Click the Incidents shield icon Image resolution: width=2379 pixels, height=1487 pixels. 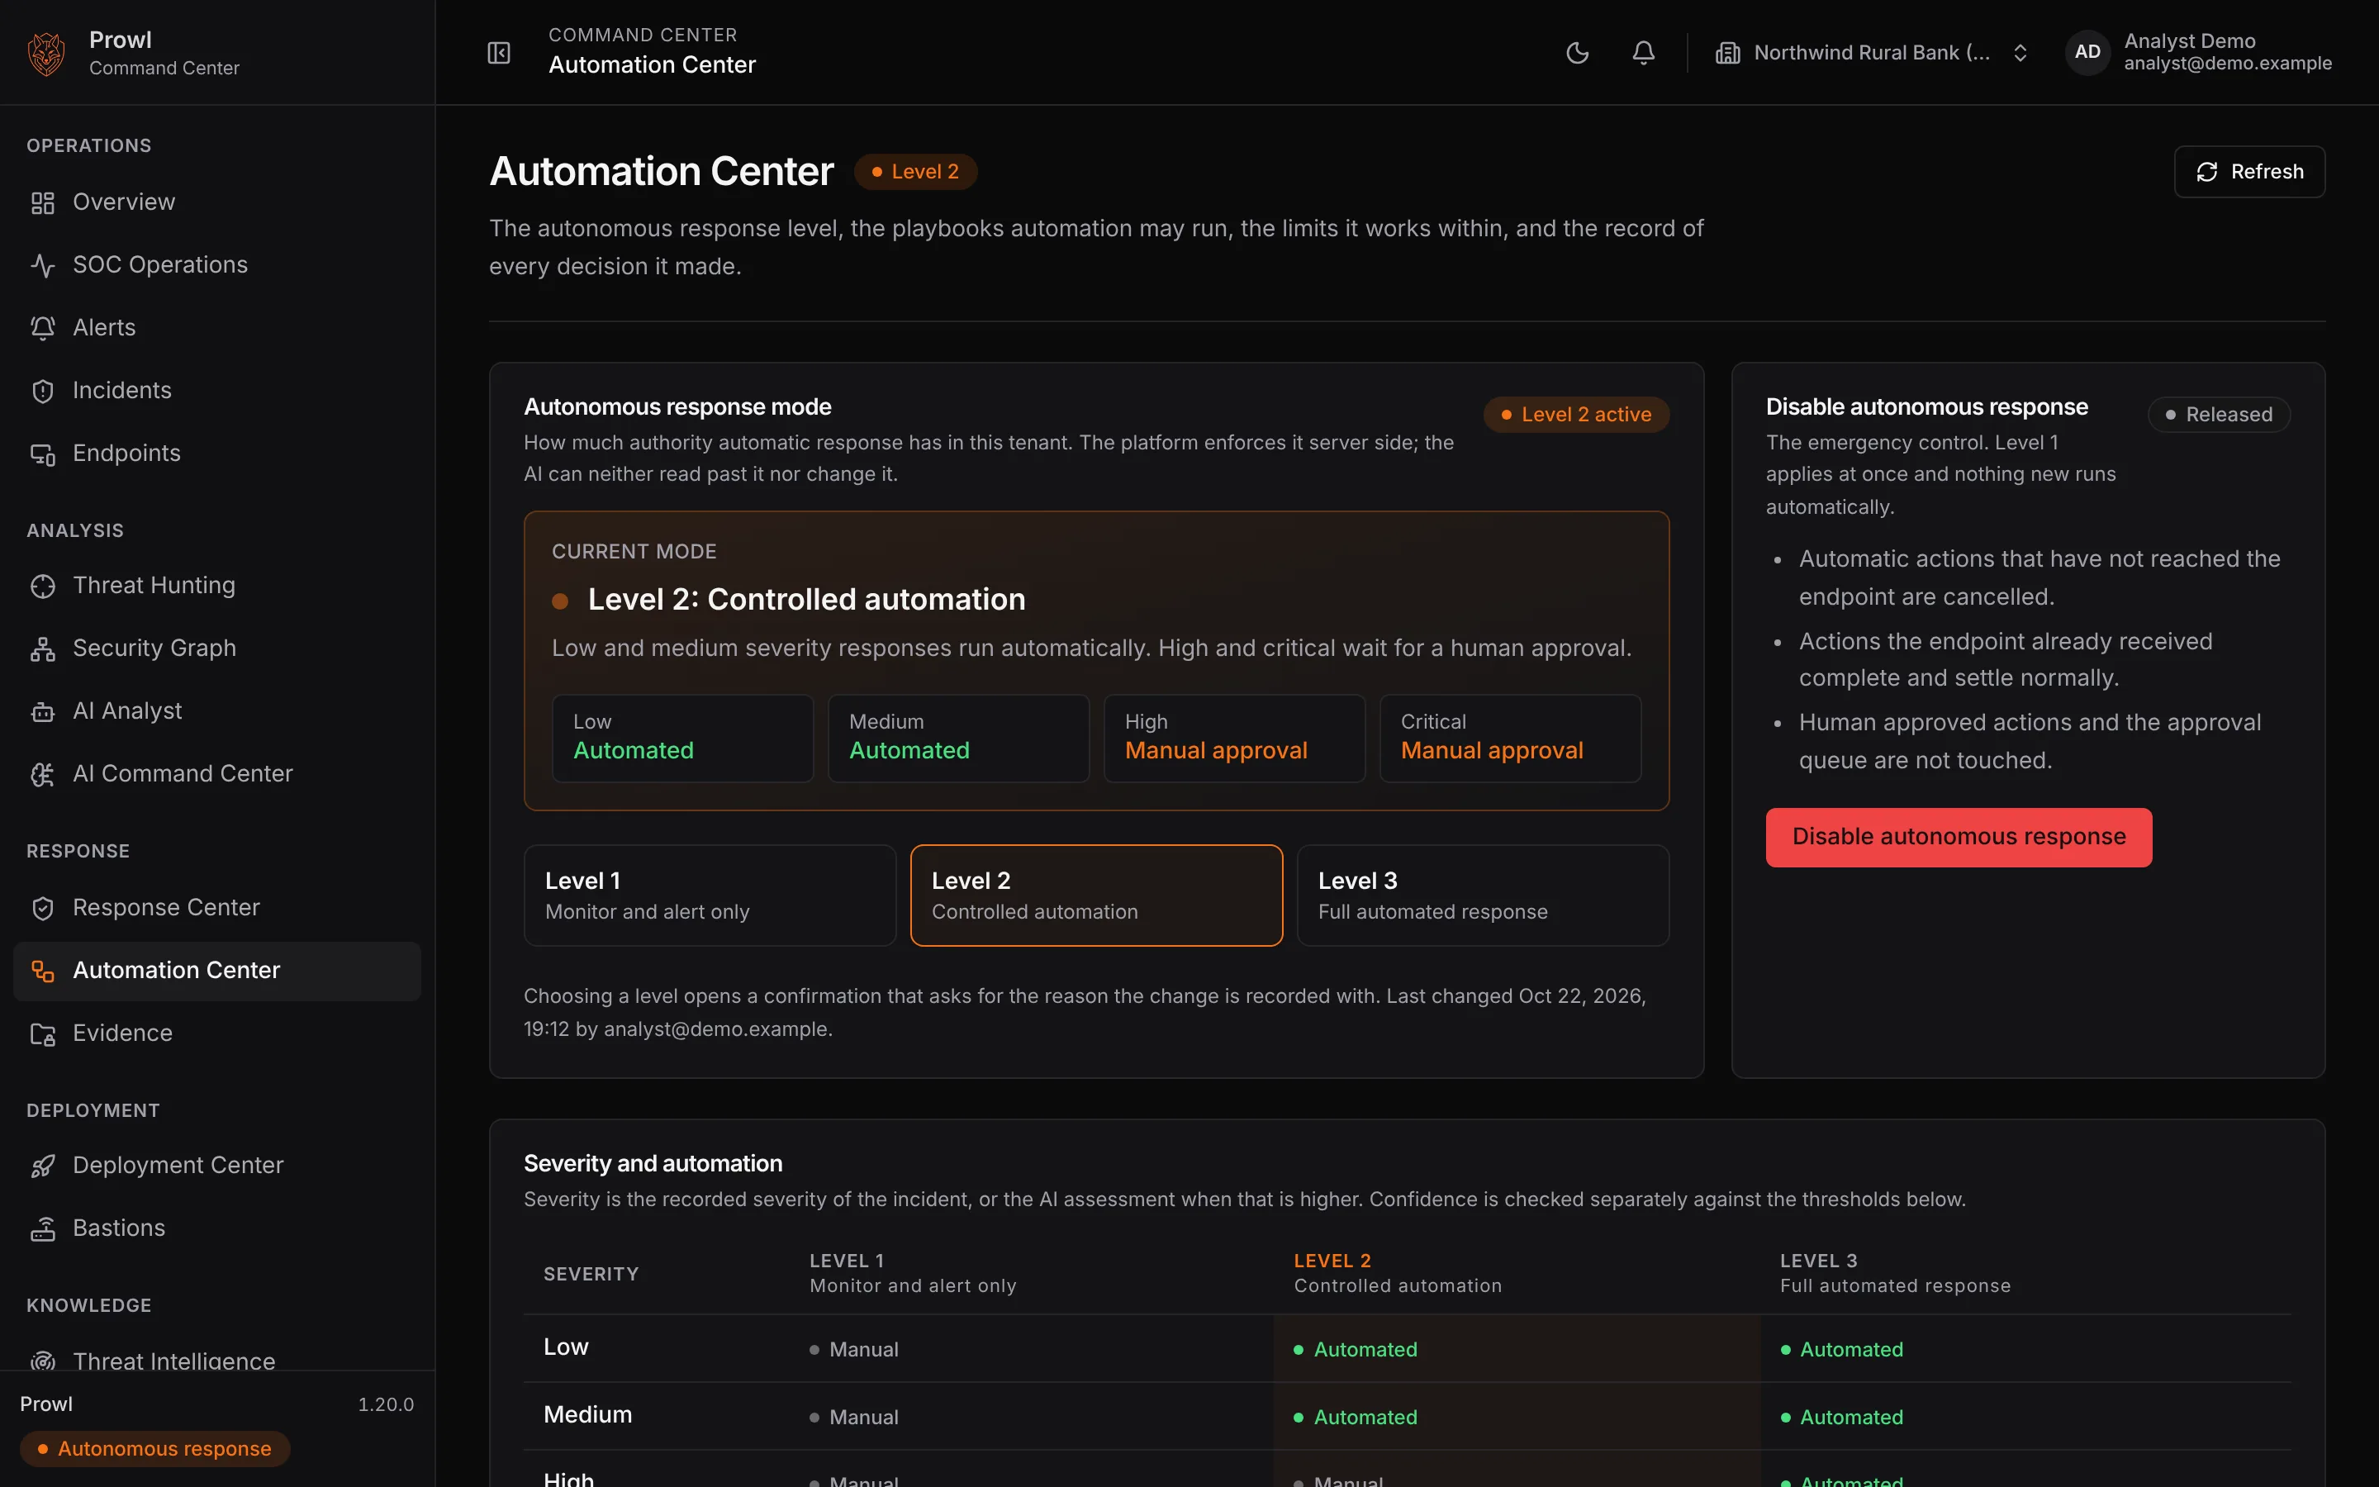(42, 392)
